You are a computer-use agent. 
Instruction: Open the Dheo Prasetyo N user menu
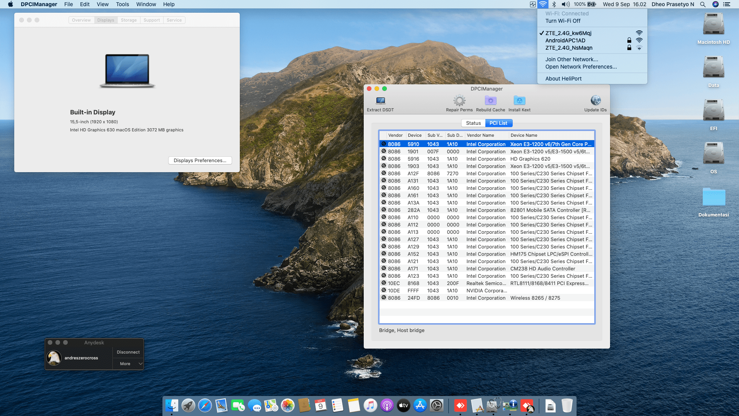pyautogui.click(x=673, y=4)
